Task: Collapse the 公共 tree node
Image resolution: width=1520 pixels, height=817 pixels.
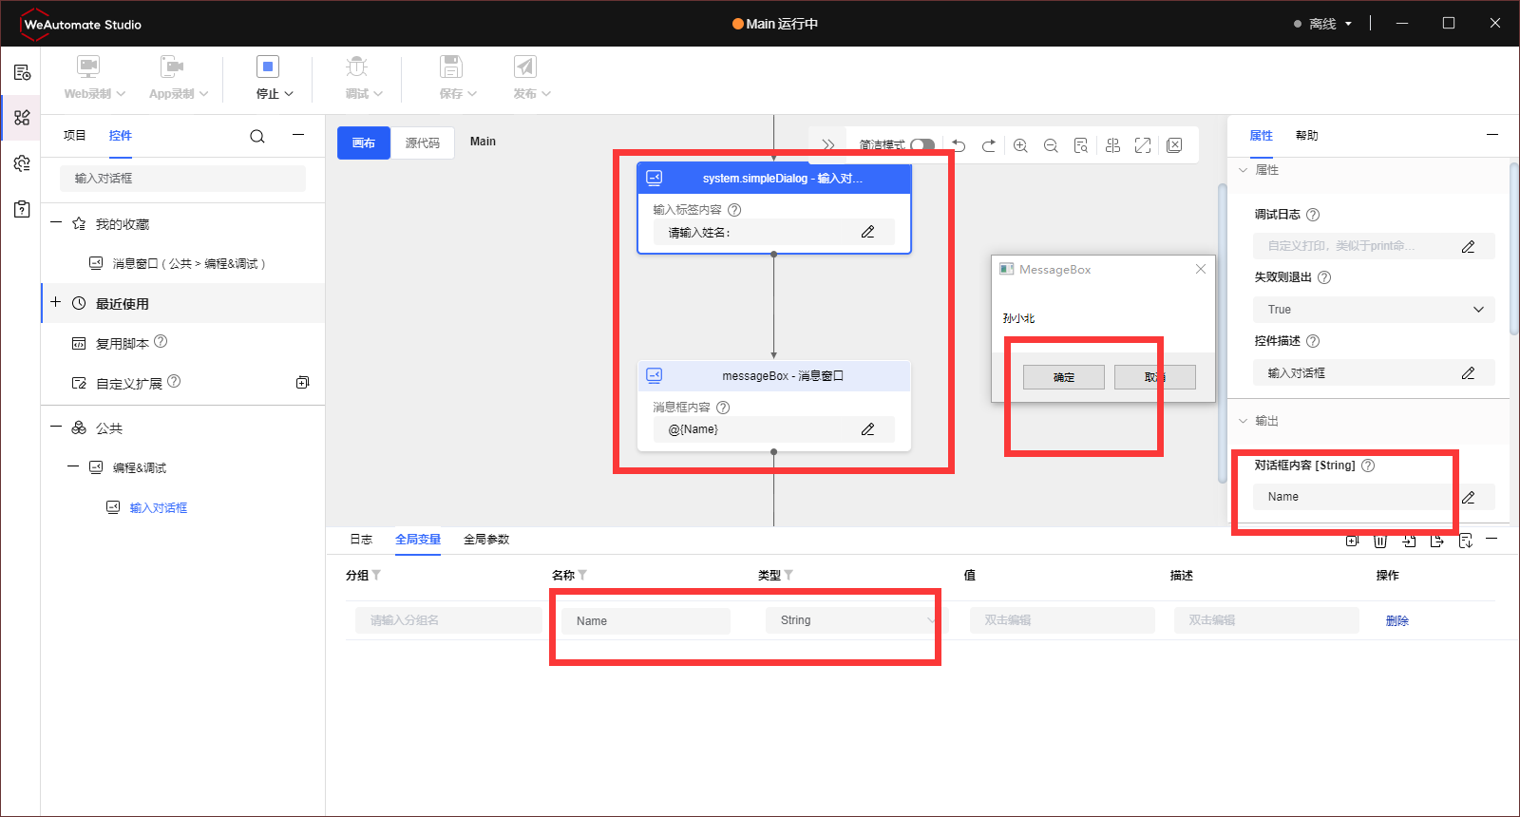Action: pyautogui.click(x=56, y=427)
